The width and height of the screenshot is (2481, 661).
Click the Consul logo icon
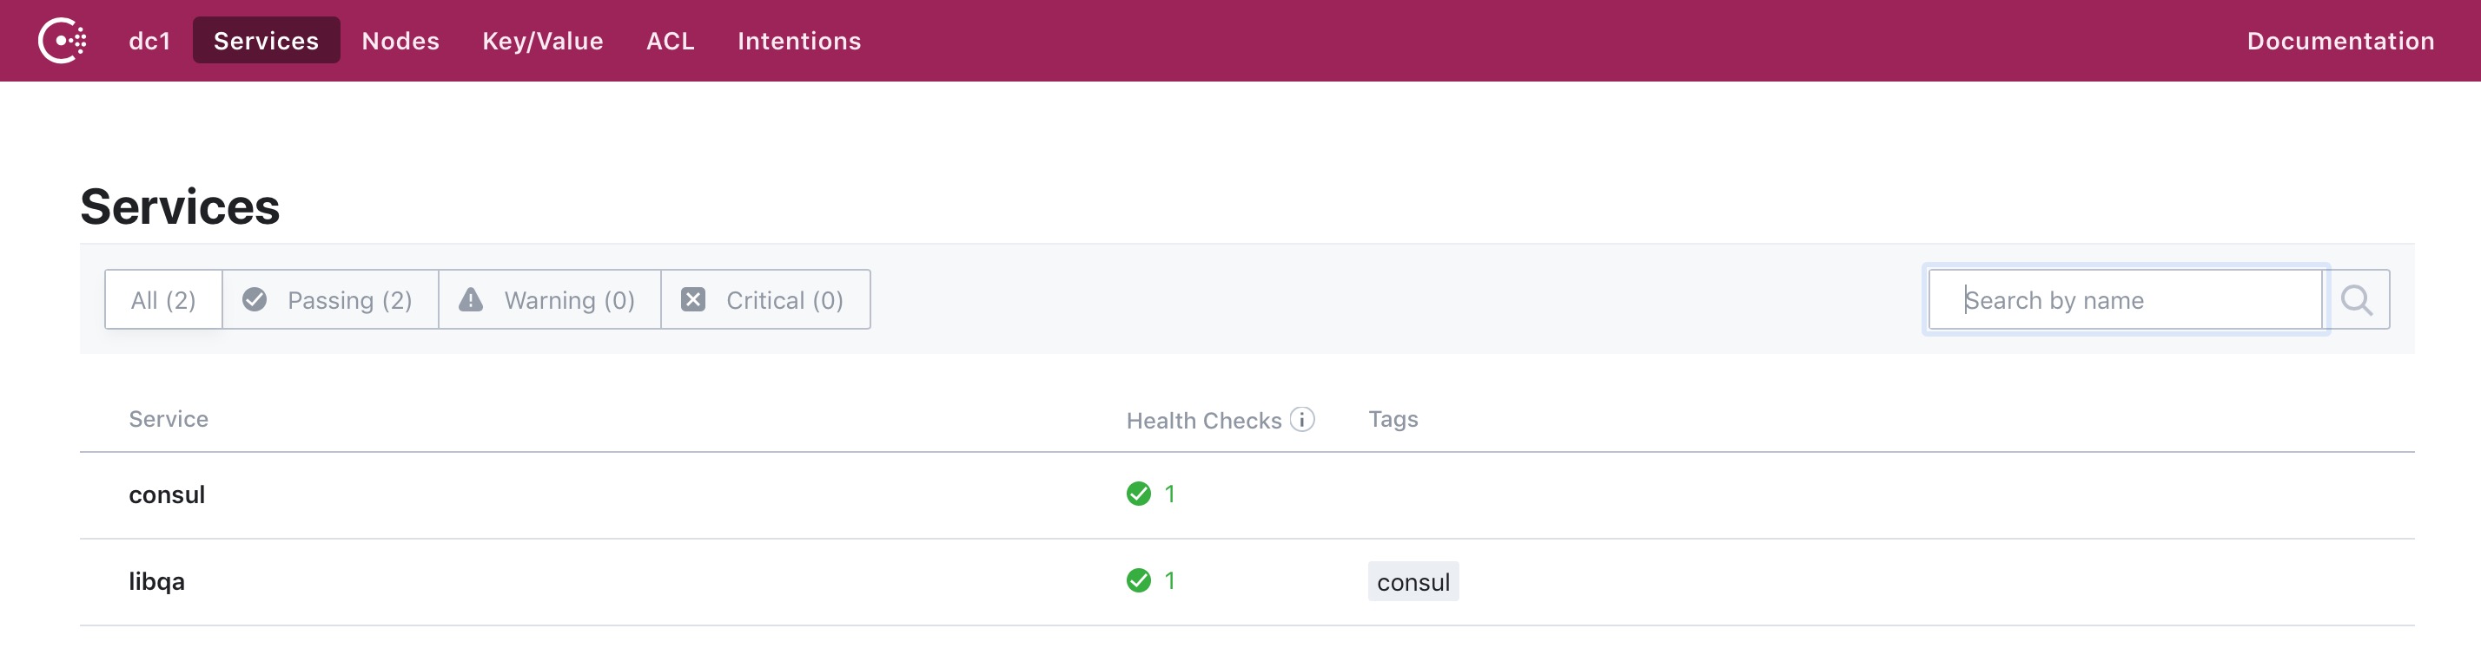click(63, 41)
